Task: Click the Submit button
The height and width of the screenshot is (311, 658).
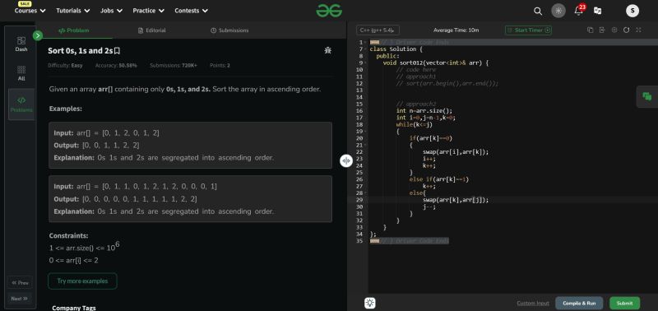Action: 624,303
